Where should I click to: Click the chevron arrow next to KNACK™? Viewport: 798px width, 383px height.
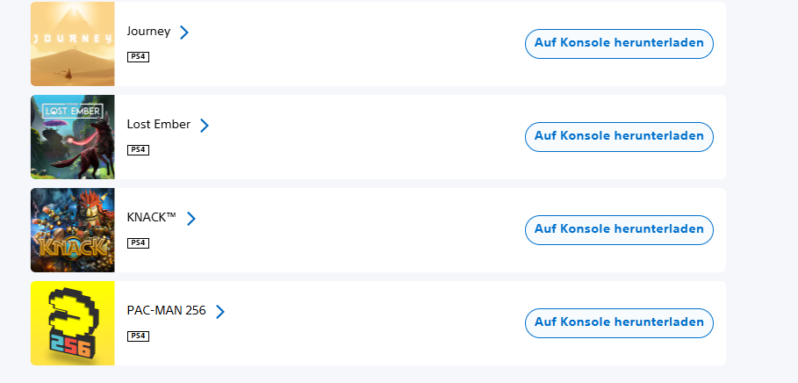click(x=191, y=219)
